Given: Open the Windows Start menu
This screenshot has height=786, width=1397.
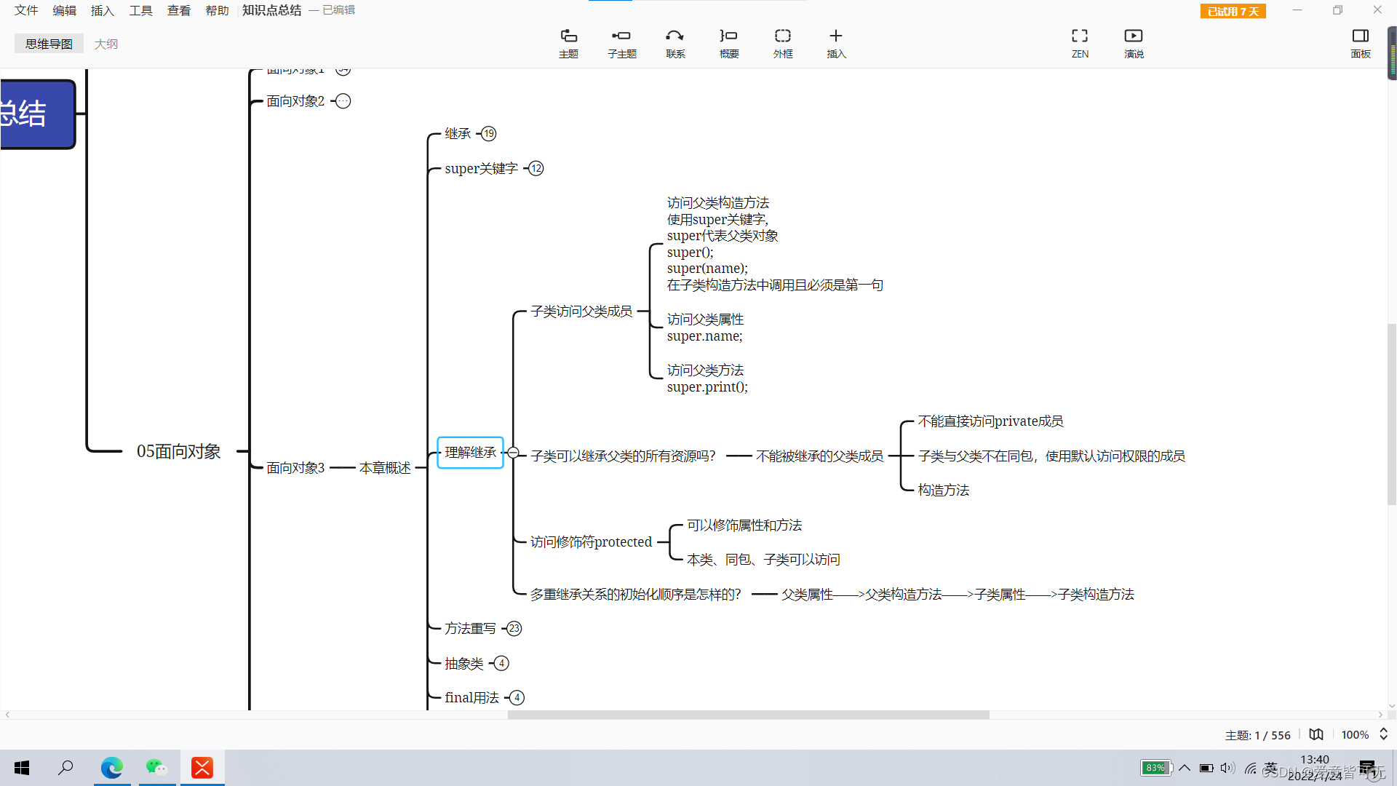Looking at the screenshot, I should click(x=22, y=768).
